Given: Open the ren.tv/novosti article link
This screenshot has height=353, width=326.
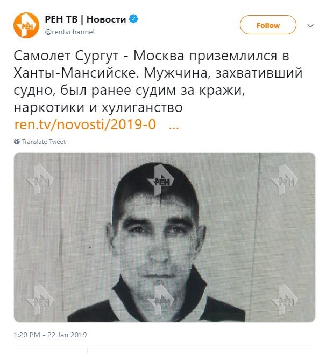Looking at the screenshot, I should click(x=85, y=124).
